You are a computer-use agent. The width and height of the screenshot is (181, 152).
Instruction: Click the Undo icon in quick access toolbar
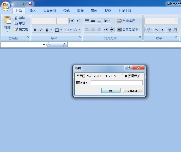tap(16, 4)
